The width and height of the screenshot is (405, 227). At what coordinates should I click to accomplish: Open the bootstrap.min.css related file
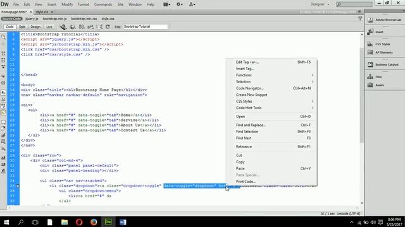point(84,19)
